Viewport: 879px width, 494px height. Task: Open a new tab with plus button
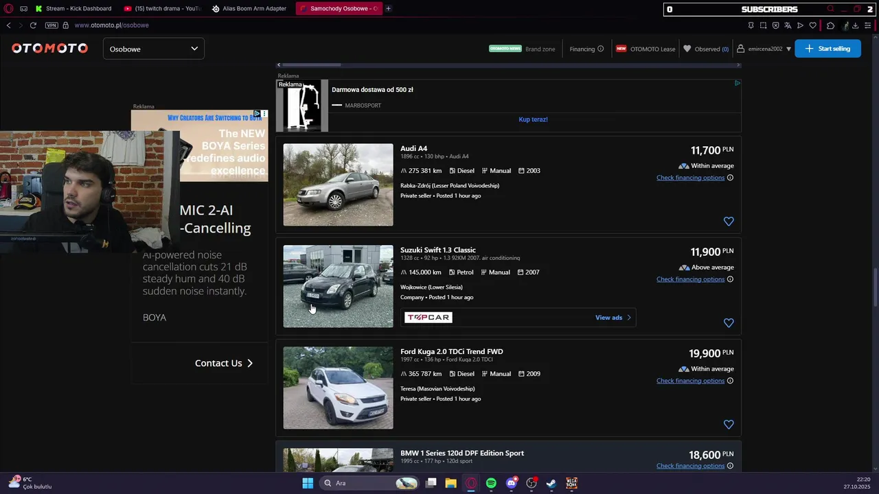tap(388, 9)
